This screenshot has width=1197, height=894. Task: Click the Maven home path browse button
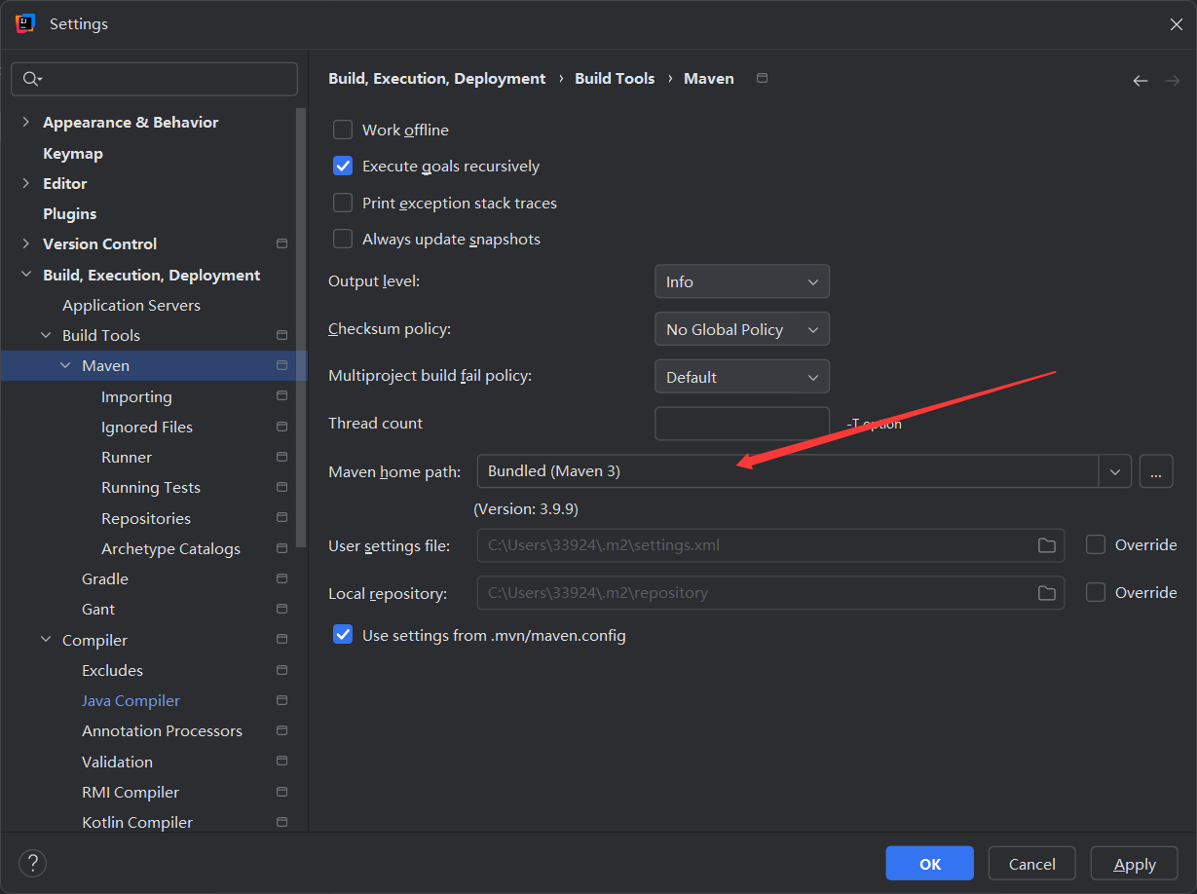(1155, 471)
